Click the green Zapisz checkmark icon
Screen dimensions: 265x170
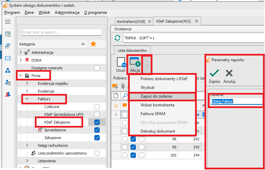[x=214, y=73]
